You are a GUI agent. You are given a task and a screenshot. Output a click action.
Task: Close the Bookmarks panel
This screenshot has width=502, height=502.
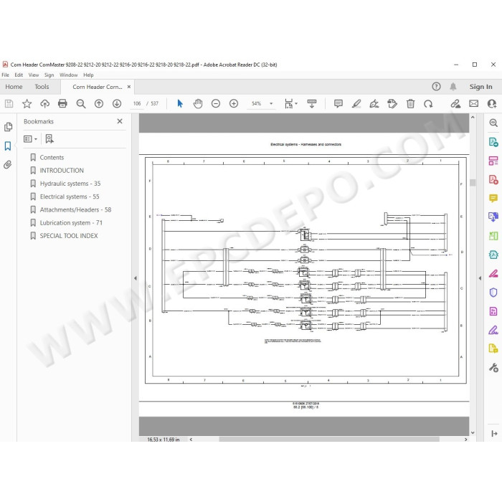tap(120, 121)
